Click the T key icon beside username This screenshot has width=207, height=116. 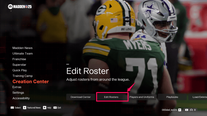pyautogui.click(x=180, y=110)
